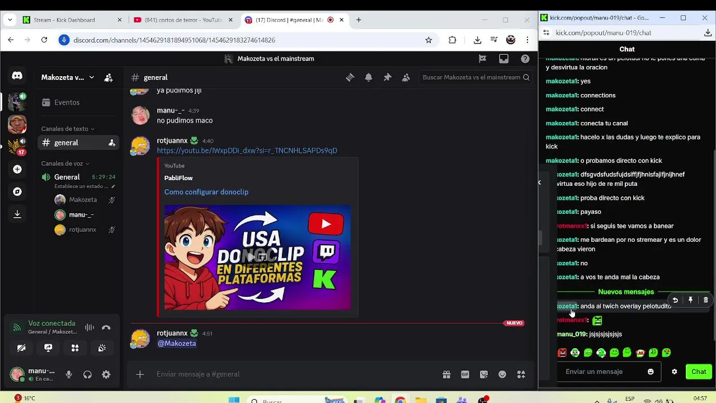Open the quests flag icon in Discord
This screenshot has height=403, width=716.
coord(482,58)
